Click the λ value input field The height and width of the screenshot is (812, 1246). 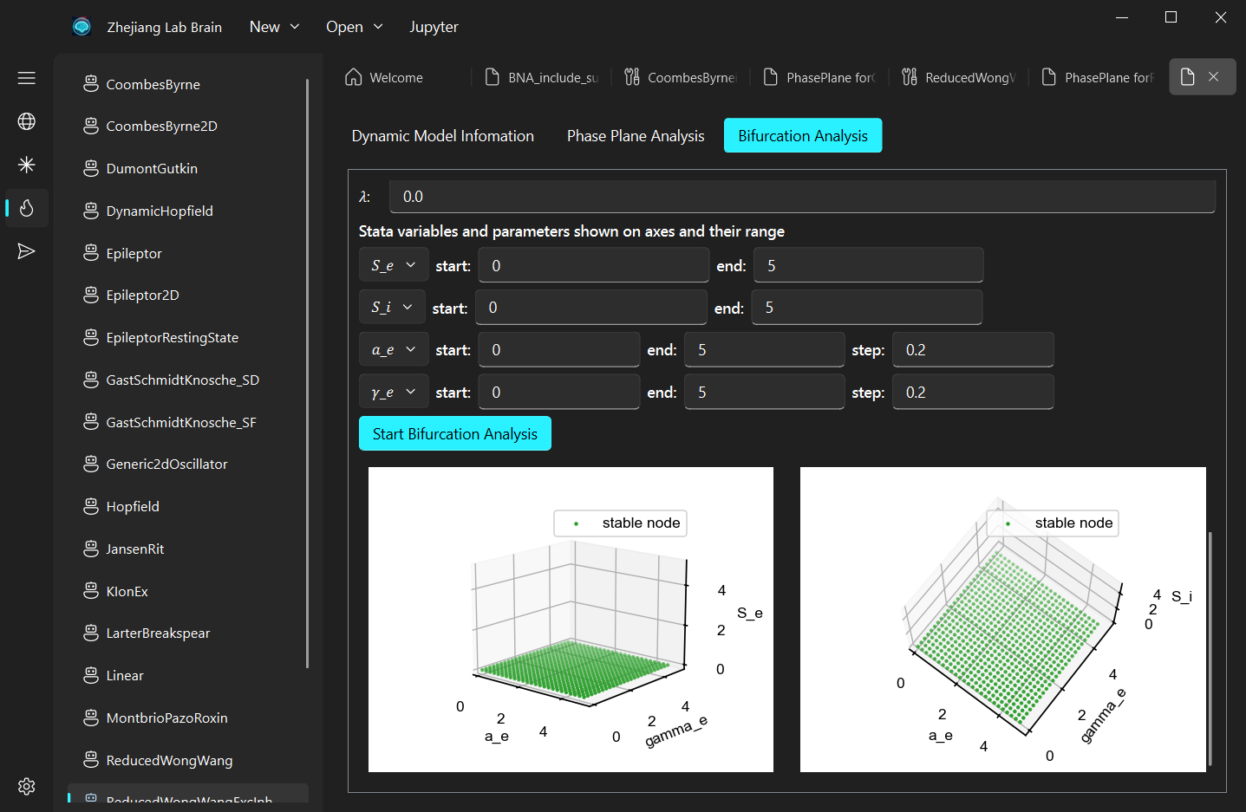click(x=802, y=197)
